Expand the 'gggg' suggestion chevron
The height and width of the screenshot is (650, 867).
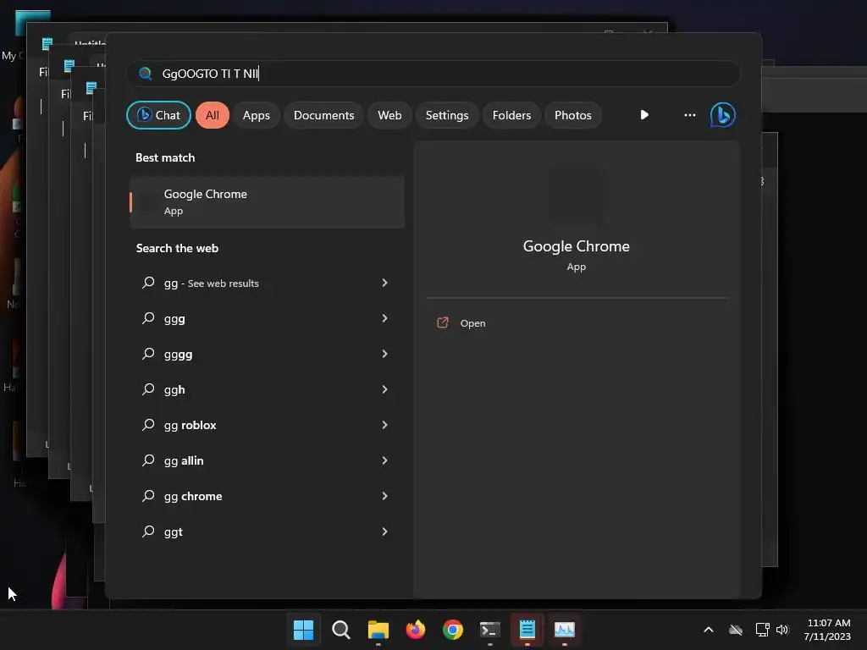[385, 354]
